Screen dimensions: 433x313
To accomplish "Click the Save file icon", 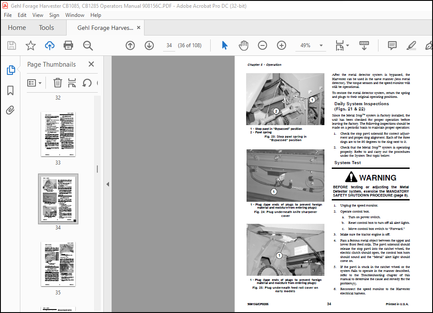I will pos(12,45).
